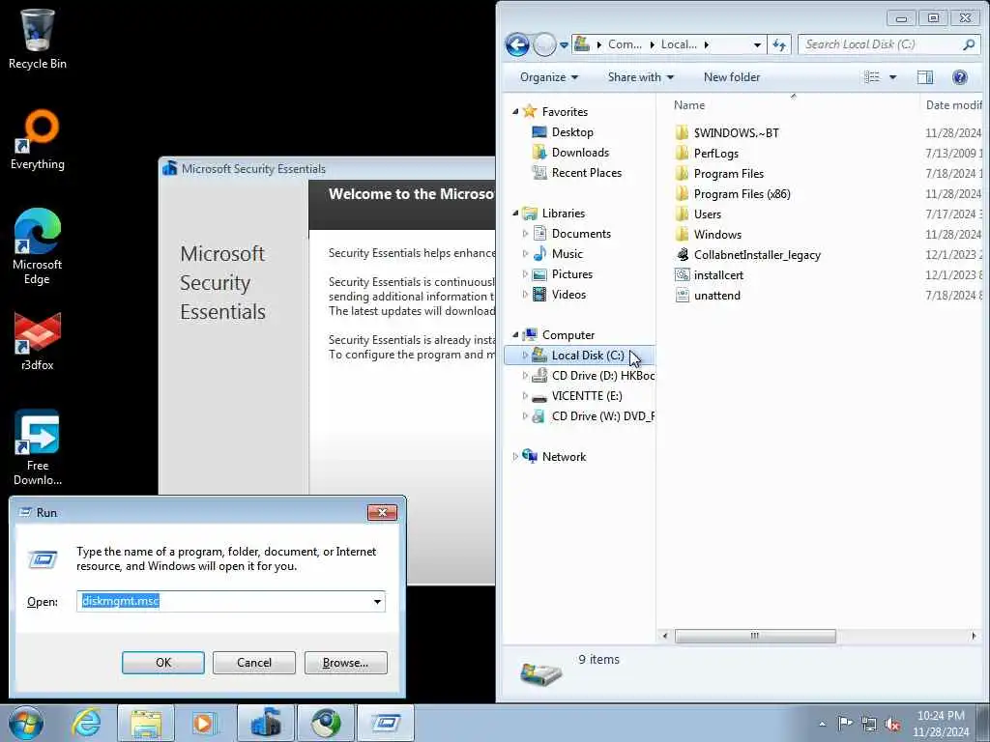990x742 pixels.
Task: Click OK in the Run dialog
Action: [162, 663]
